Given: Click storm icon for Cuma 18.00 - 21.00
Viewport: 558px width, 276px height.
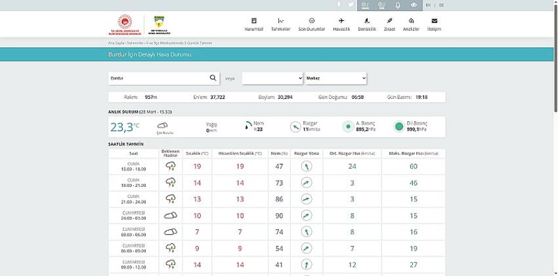Looking at the screenshot, I should point(171,182).
